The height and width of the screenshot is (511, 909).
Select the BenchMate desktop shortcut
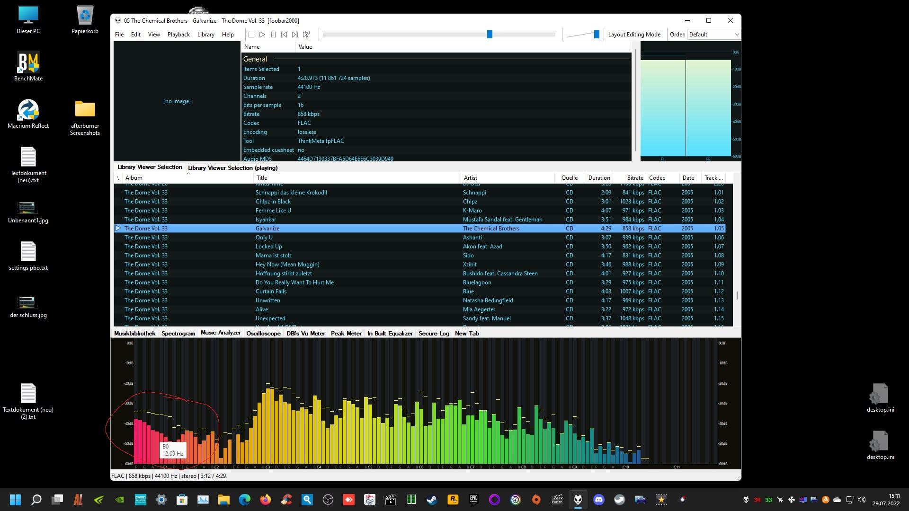pos(28,67)
